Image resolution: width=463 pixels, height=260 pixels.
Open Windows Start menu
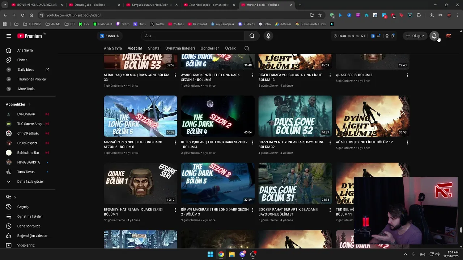210,254
